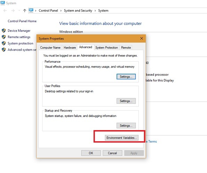Open User Profiles Settings button
The width and height of the screenshot is (207, 173).
[126, 101]
